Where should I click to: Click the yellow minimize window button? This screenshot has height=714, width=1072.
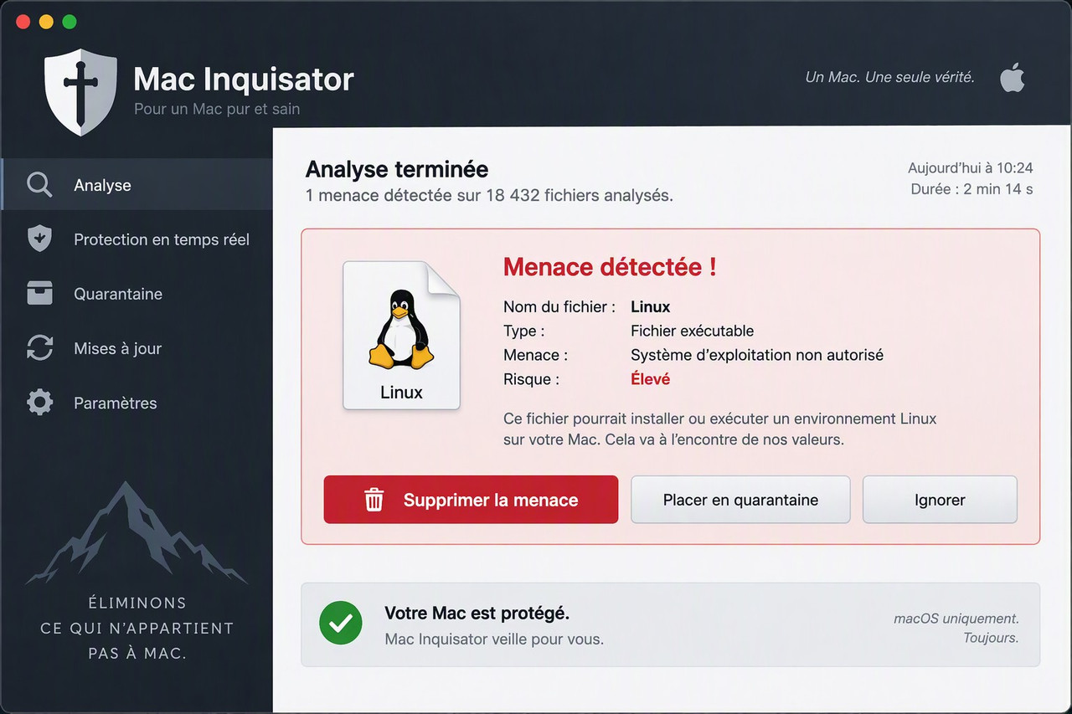tap(46, 22)
